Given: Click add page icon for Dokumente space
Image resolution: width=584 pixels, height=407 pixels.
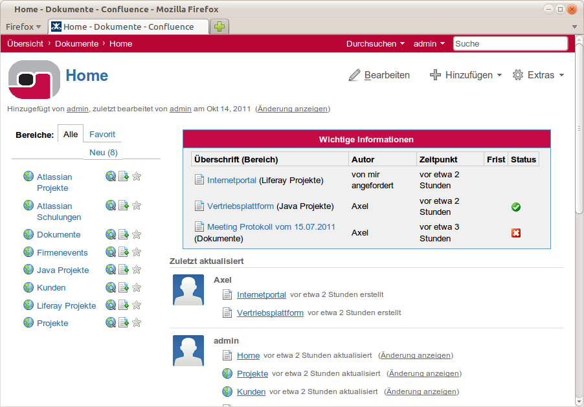Looking at the screenshot, I should [x=124, y=234].
